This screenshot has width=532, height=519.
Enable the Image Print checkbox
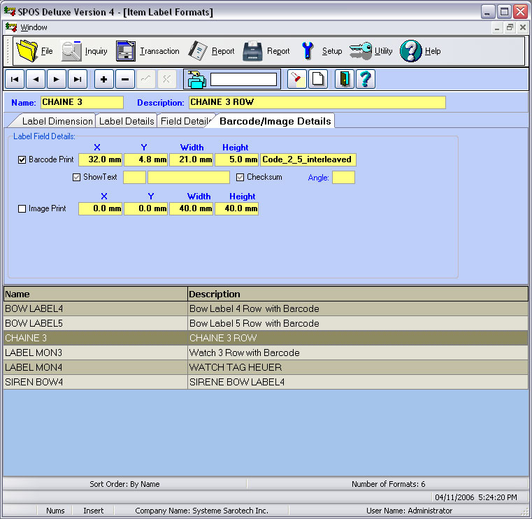[22, 208]
